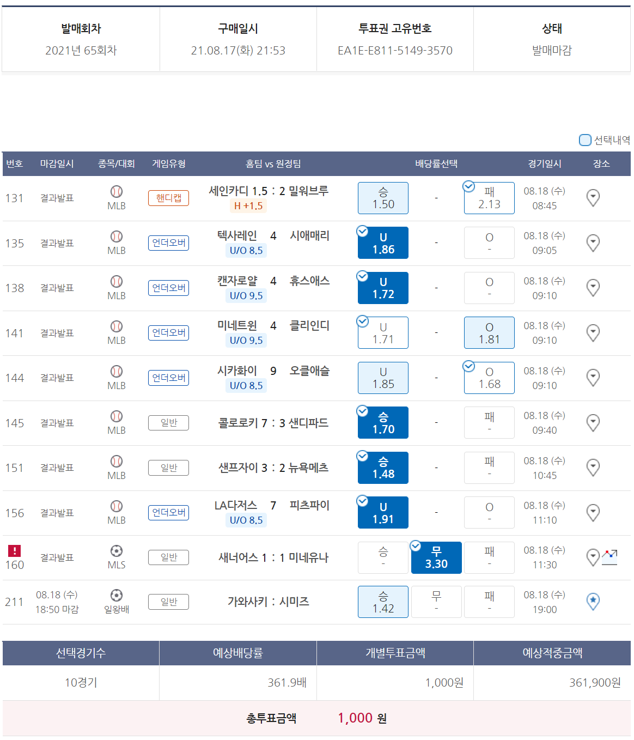Toggle 승 1.48 selection for match 151

[383, 468]
